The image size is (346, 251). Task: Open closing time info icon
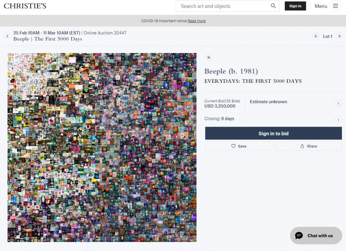click(338, 120)
